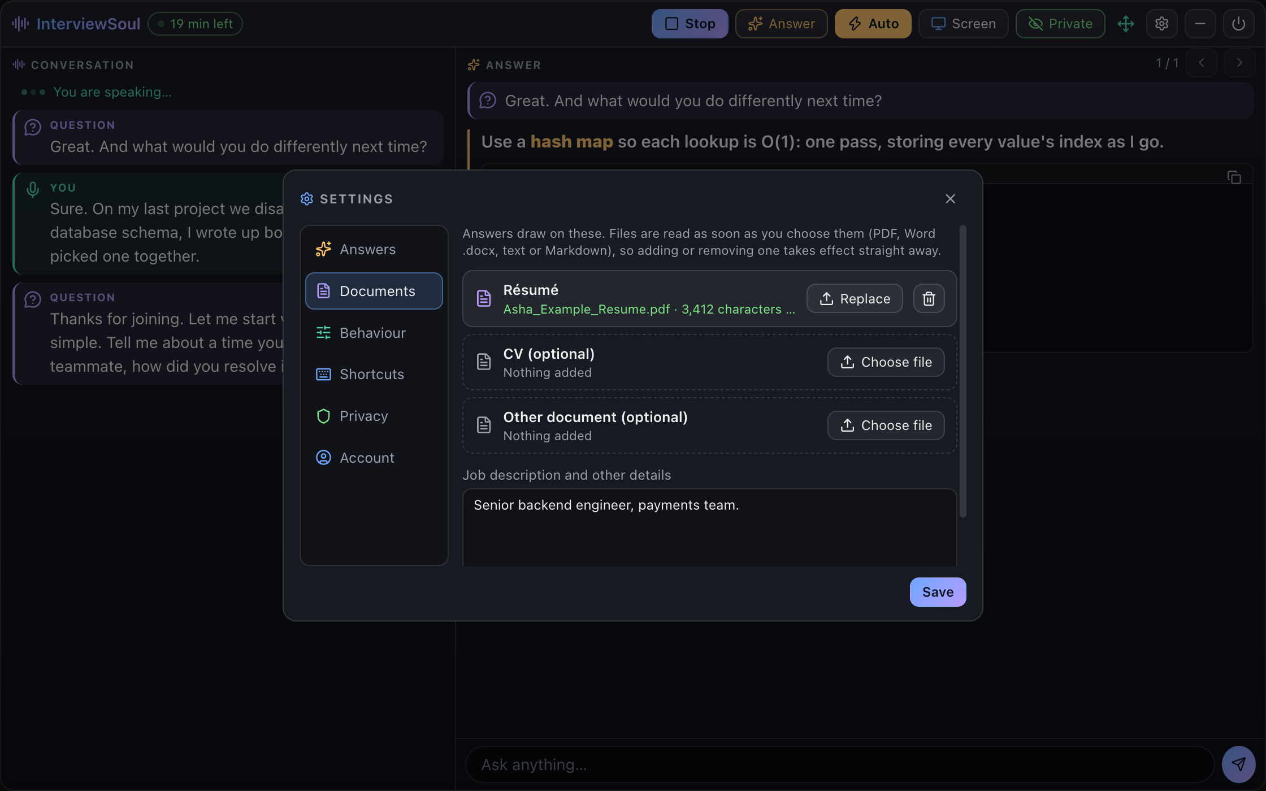Click the Stop listening button

pyautogui.click(x=690, y=24)
